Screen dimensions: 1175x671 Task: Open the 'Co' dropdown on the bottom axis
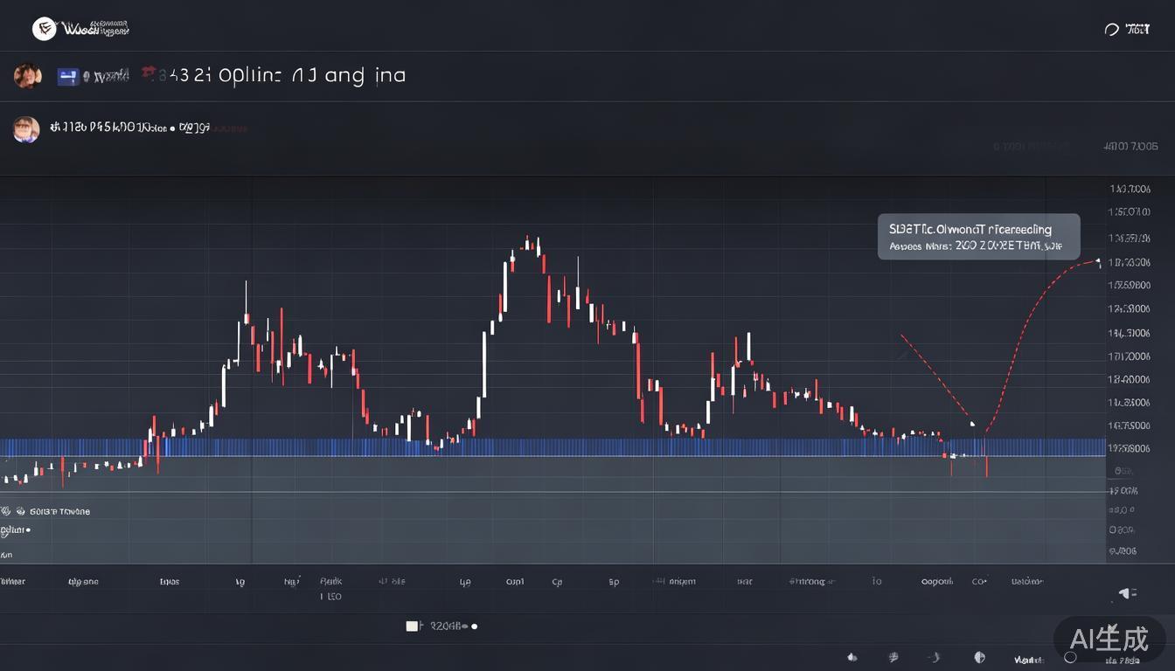tap(980, 581)
